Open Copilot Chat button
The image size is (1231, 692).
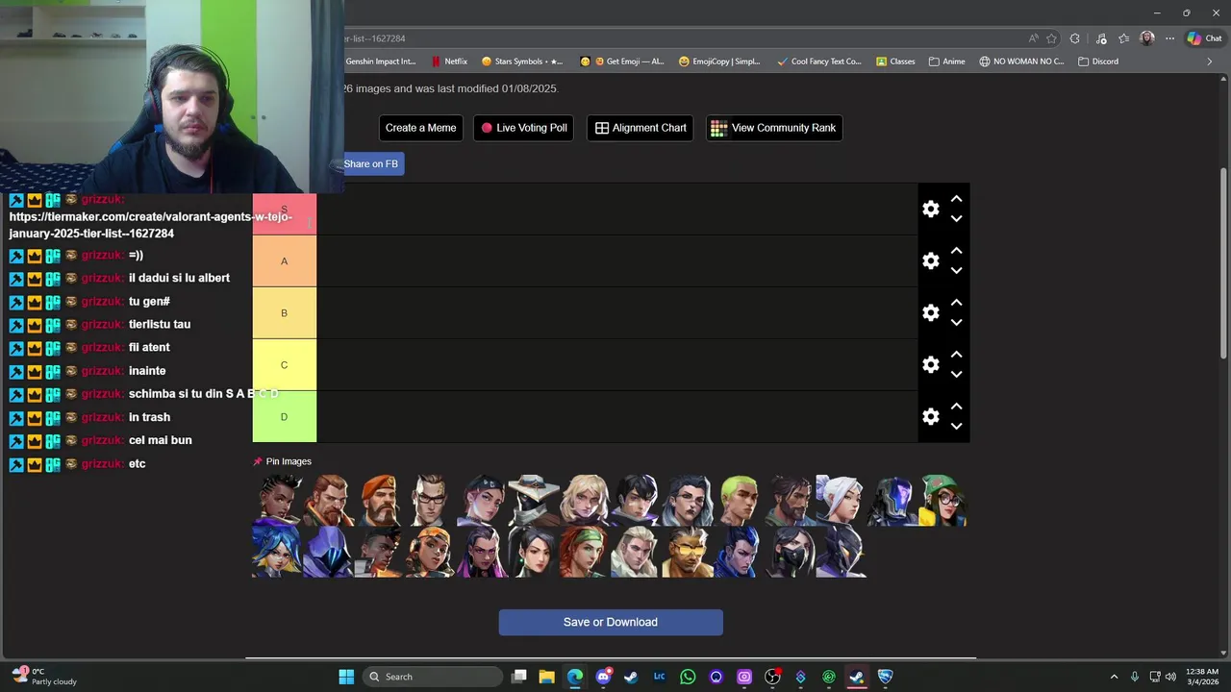[x=1204, y=38]
